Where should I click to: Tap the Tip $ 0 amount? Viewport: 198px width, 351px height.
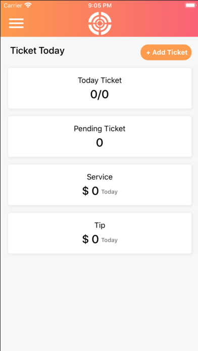(90, 240)
